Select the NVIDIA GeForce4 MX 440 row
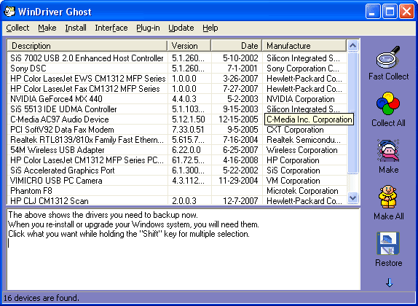The image size is (418, 306). tap(177, 99)
